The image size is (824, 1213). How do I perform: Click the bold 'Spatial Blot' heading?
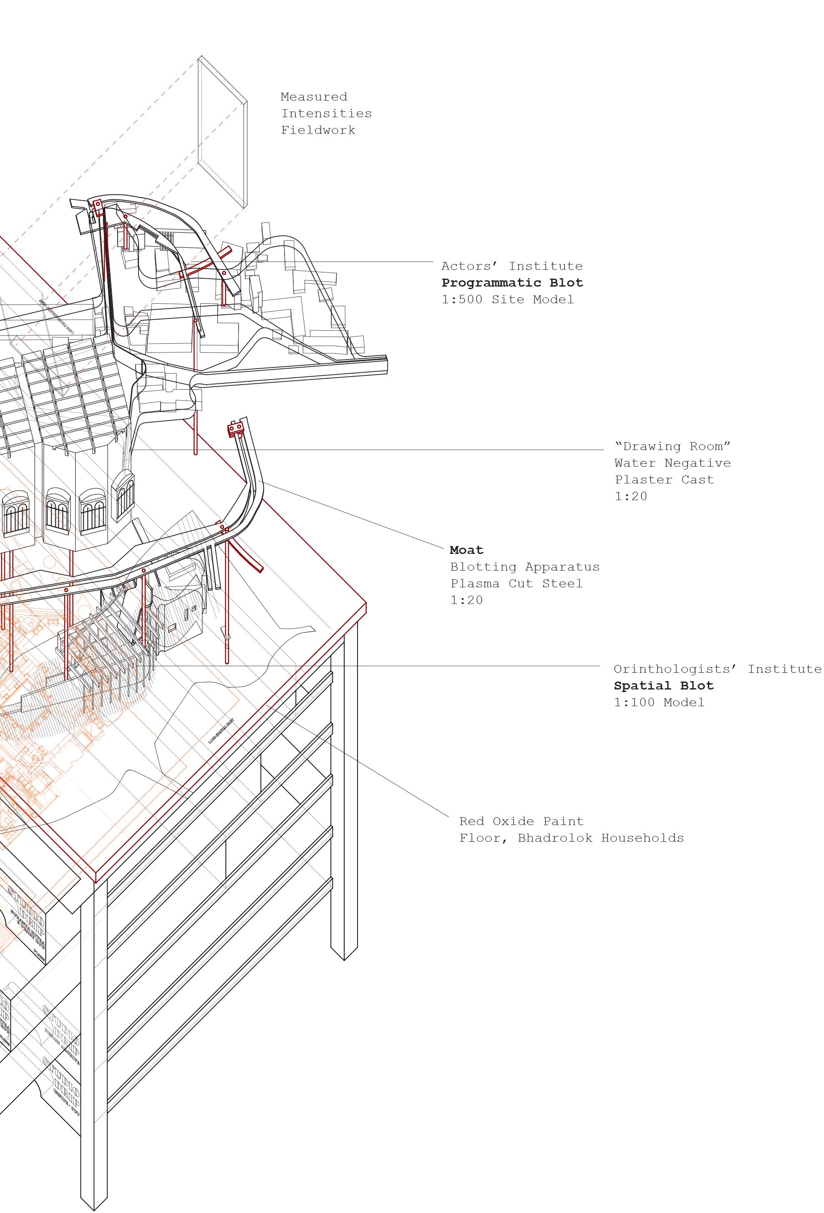663,686
